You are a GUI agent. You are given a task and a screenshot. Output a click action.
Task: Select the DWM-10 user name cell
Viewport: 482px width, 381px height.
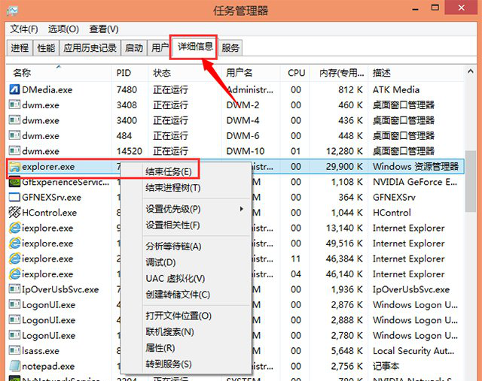pos(246,151)
